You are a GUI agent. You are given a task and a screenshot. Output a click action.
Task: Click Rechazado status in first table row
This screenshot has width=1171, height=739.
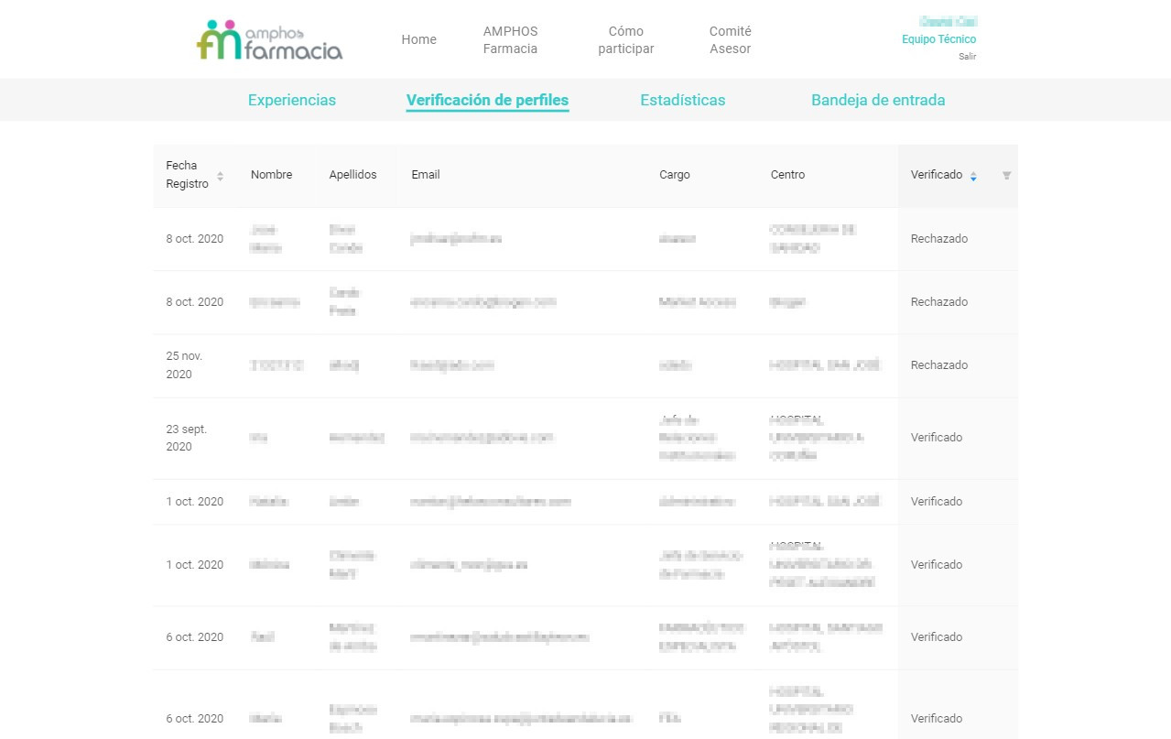[938, 239]
